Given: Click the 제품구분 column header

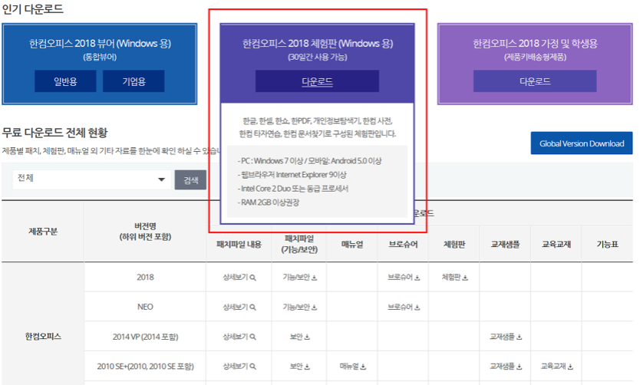Looking at the screenshot, I should click(43, 232).
